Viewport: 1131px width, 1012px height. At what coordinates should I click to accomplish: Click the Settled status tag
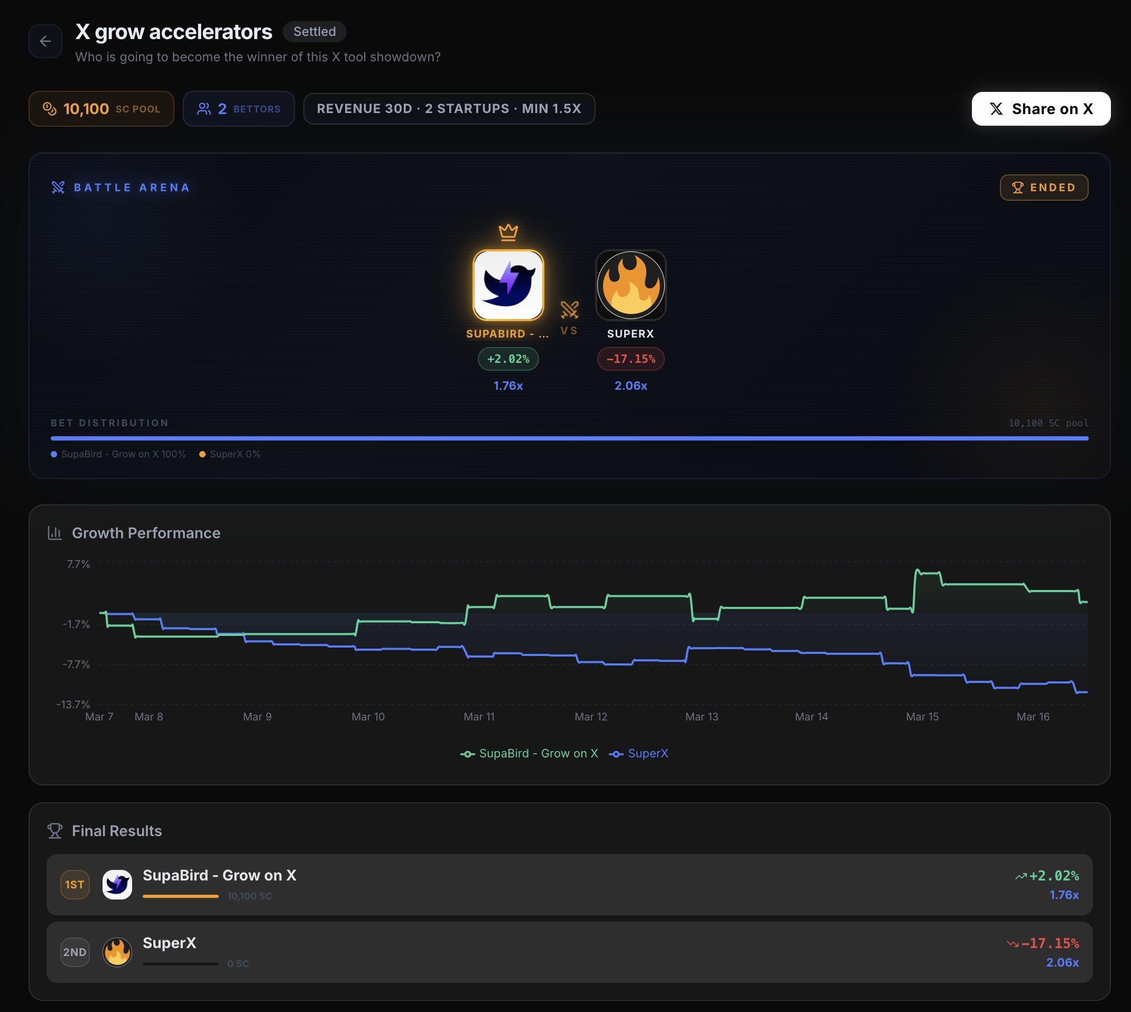point(314,32)
